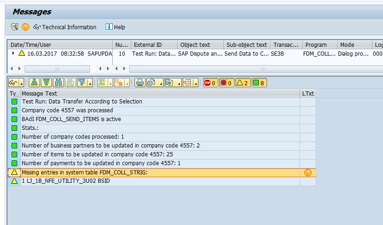Image resolution: width=383 pixels, height=225 pixels.
Task: Click the green status icon on Stats. row
Action: pyautogui.click(x=14, y=128)
